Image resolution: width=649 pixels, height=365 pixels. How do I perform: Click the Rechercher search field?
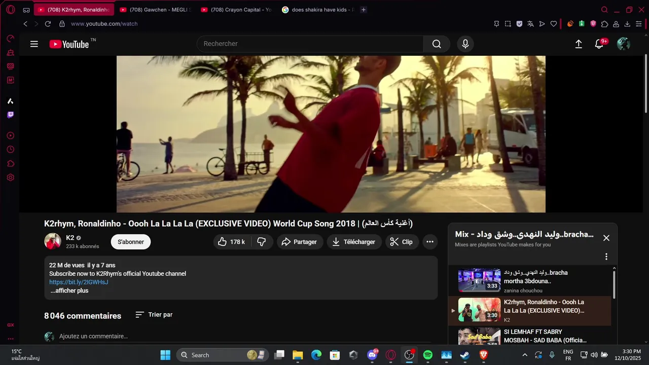coord(310,44)
